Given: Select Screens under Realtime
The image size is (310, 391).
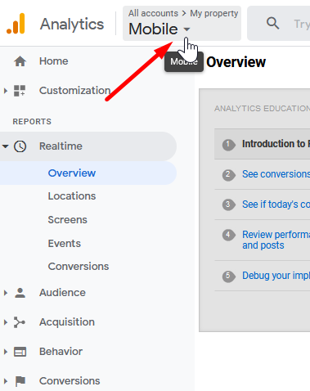Looking at the screenshot, I should (x=68, y=220).
